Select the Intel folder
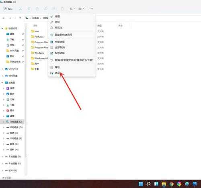The width and height of the screenshot is (201, 188). click(35, 31)
